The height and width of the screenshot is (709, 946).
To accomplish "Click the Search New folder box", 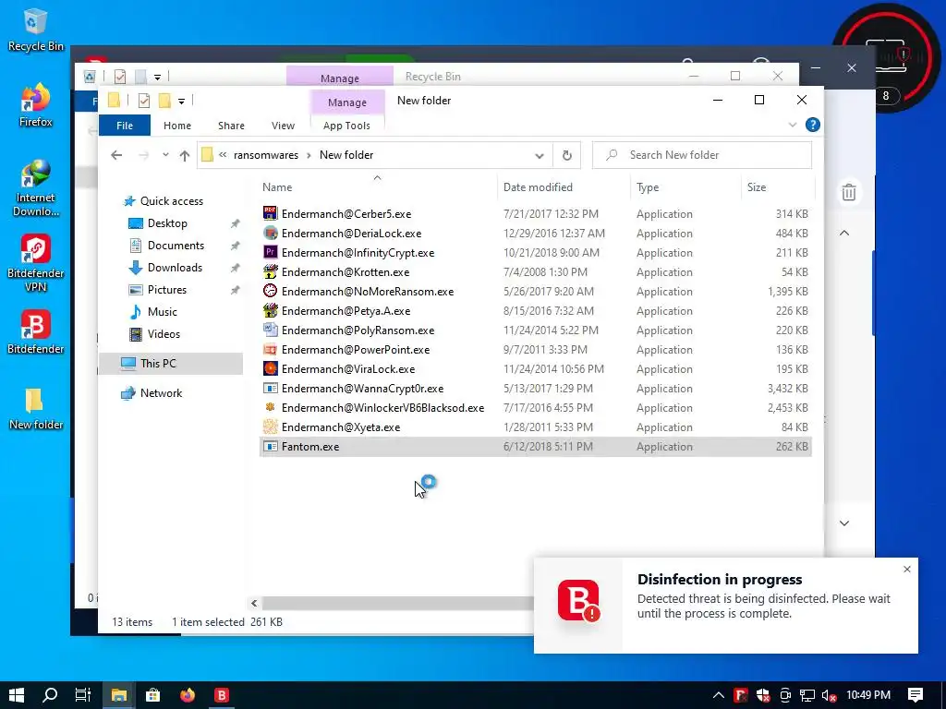I will point(702,155).
